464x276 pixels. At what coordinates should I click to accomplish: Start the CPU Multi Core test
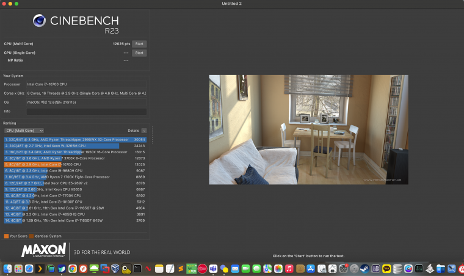139,44
